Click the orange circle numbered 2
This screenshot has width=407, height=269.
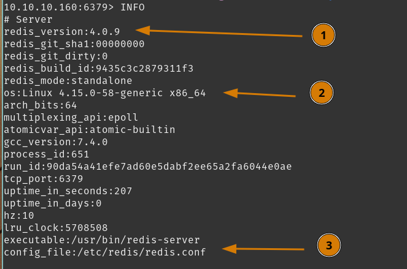click(x=321, y=93)
